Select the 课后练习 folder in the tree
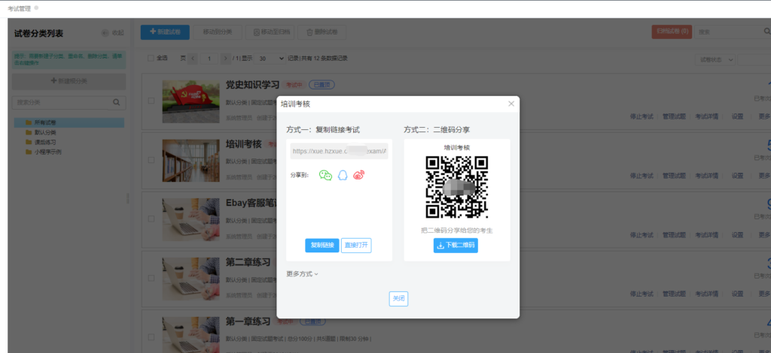 pyautogui.click(x=44, y=142)
